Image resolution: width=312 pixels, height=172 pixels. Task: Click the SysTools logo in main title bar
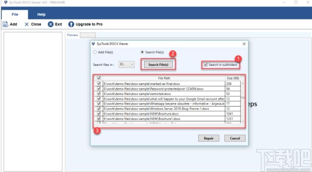pyautogui.click(x=6, y=2)
